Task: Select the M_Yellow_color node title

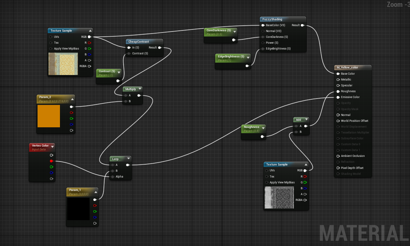Action: click(x=347, y=67)
